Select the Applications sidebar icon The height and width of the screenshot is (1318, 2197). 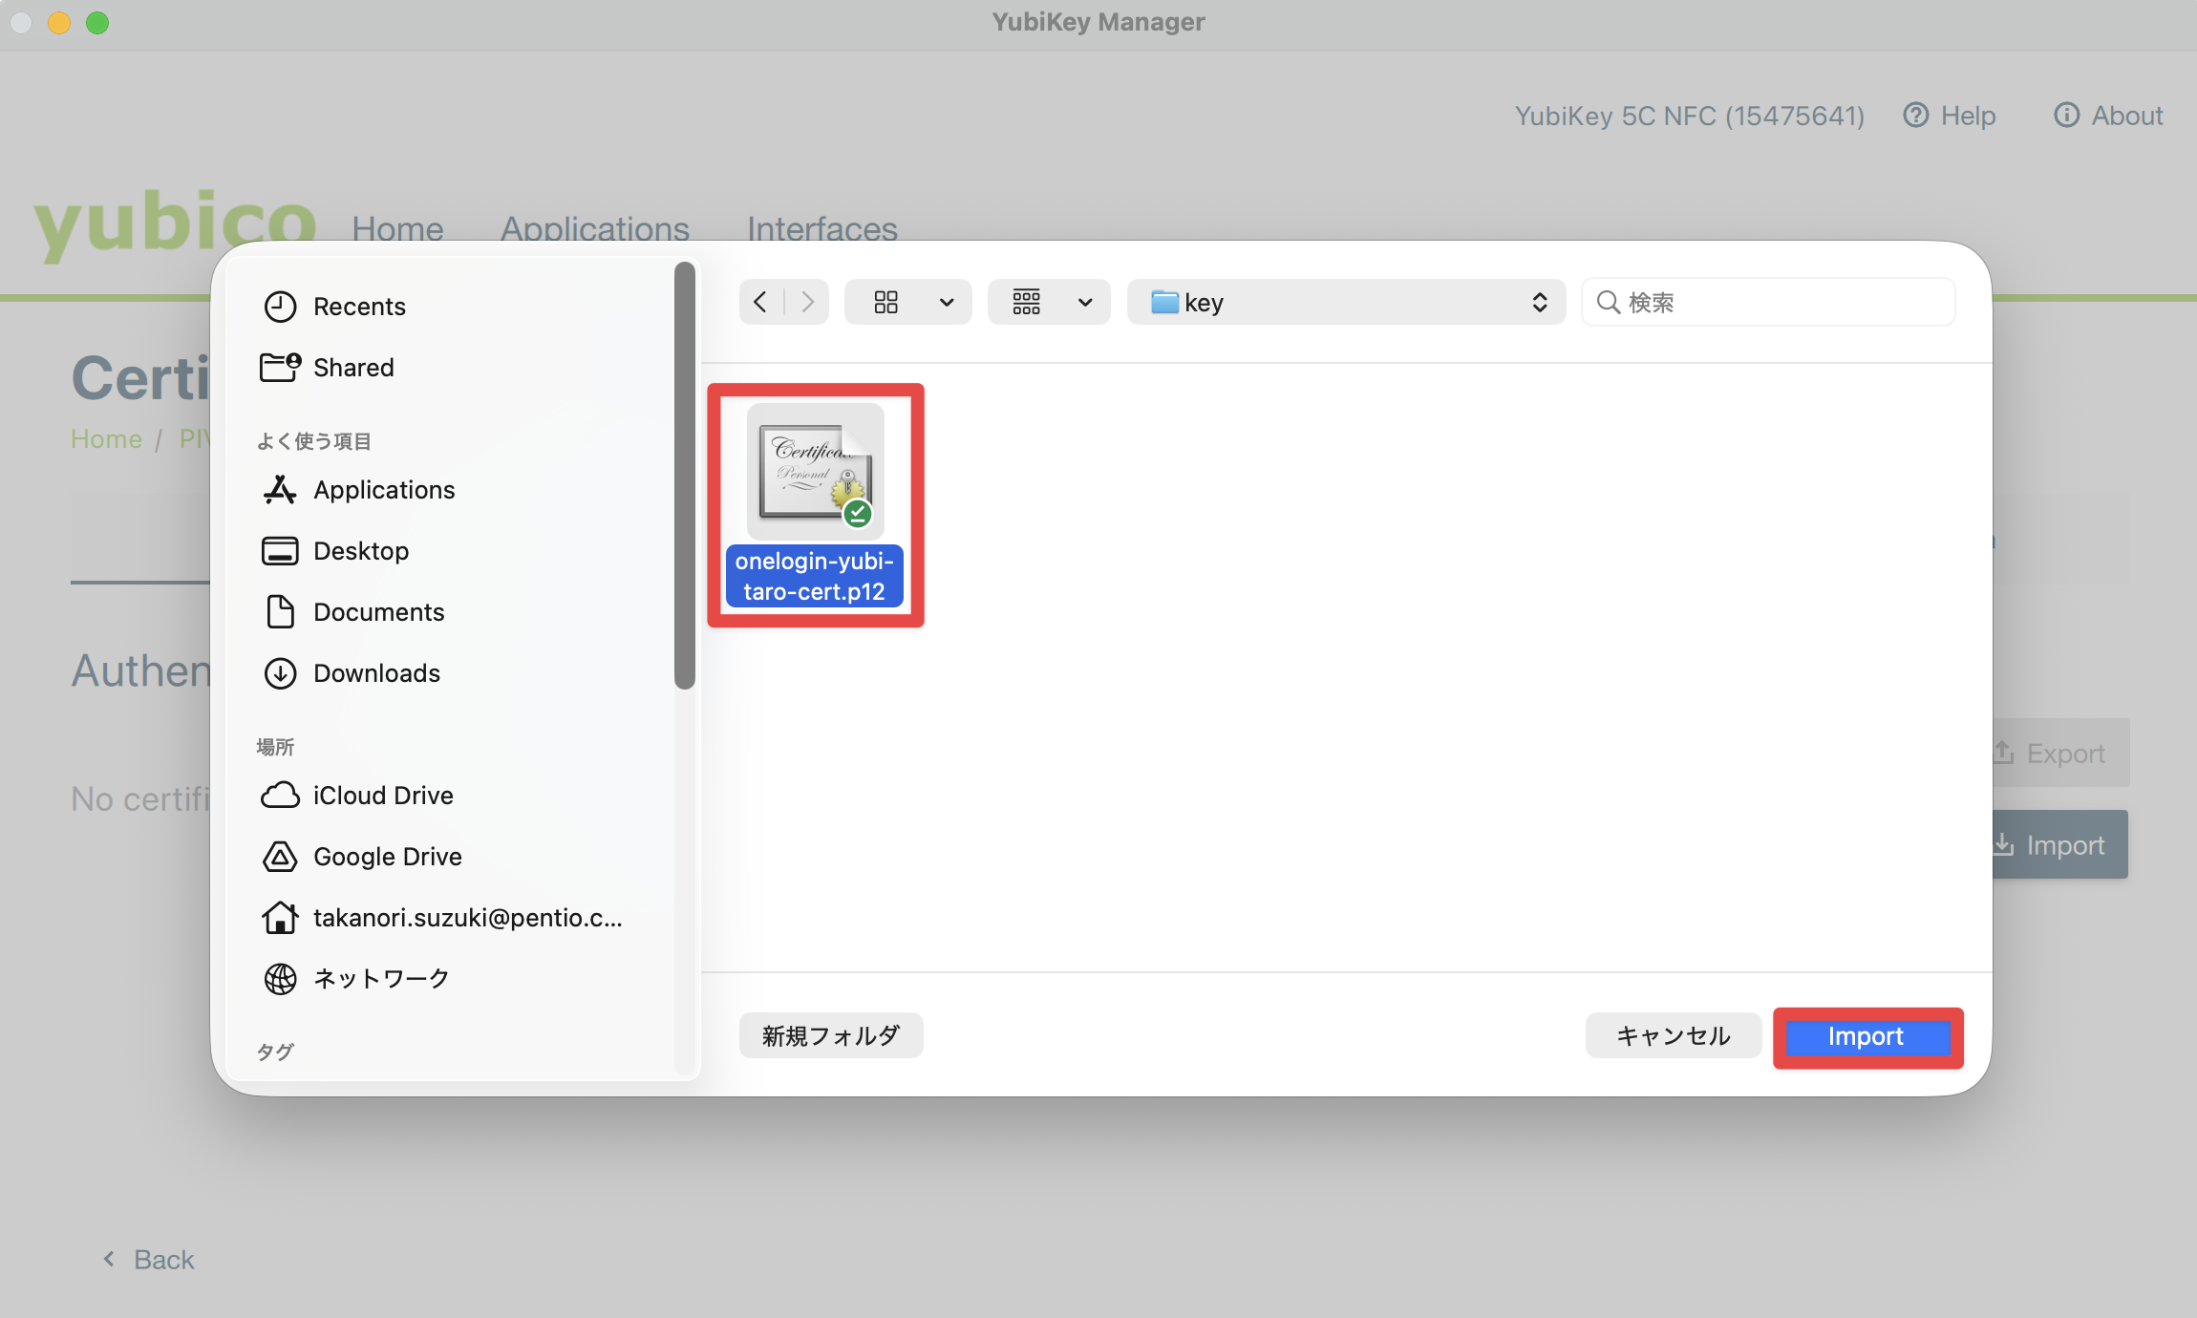(280, 489)
